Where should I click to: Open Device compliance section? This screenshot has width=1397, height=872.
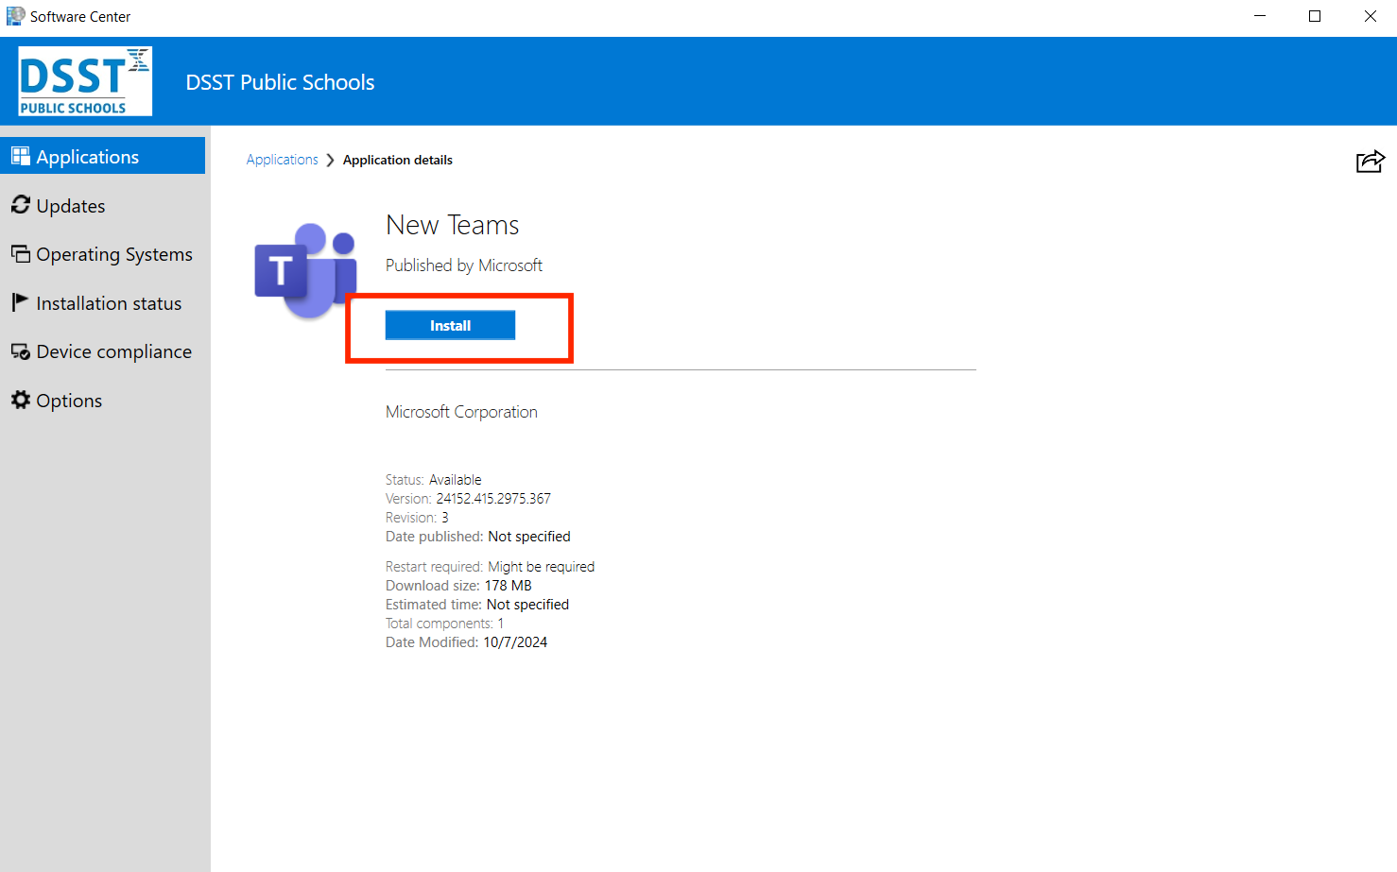(x=102, y=351)
